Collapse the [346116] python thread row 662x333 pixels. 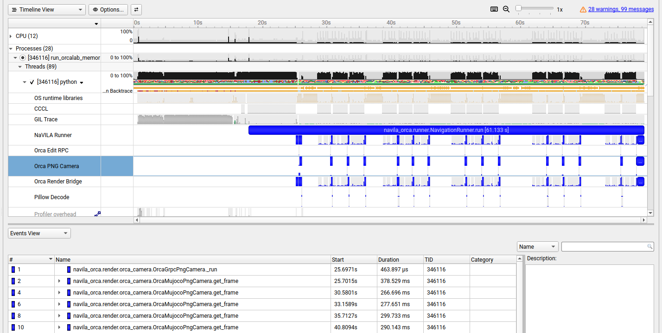(x=25, y=82)
